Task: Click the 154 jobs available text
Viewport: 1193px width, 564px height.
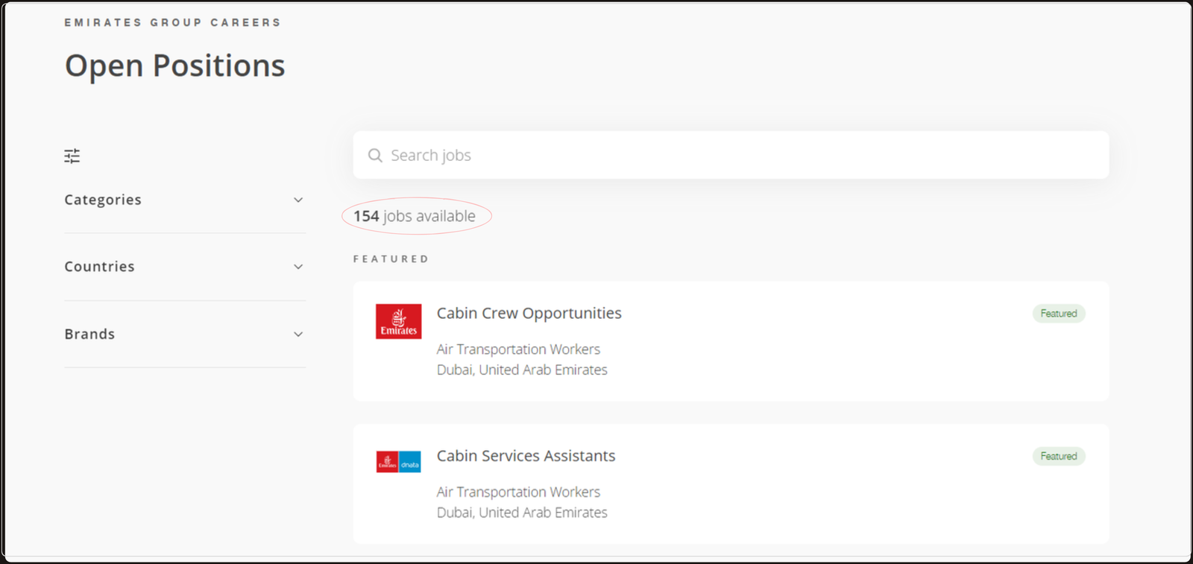Action: (415, 216)
